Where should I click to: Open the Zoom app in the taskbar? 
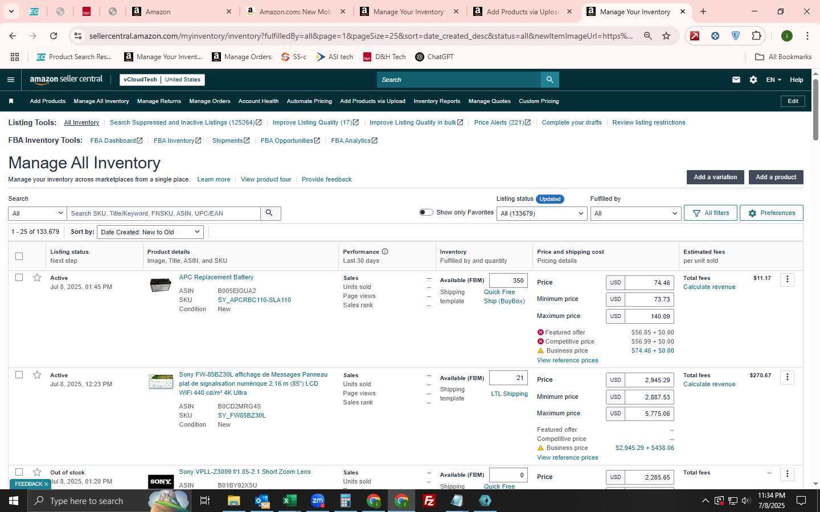[x=318, y=501]
